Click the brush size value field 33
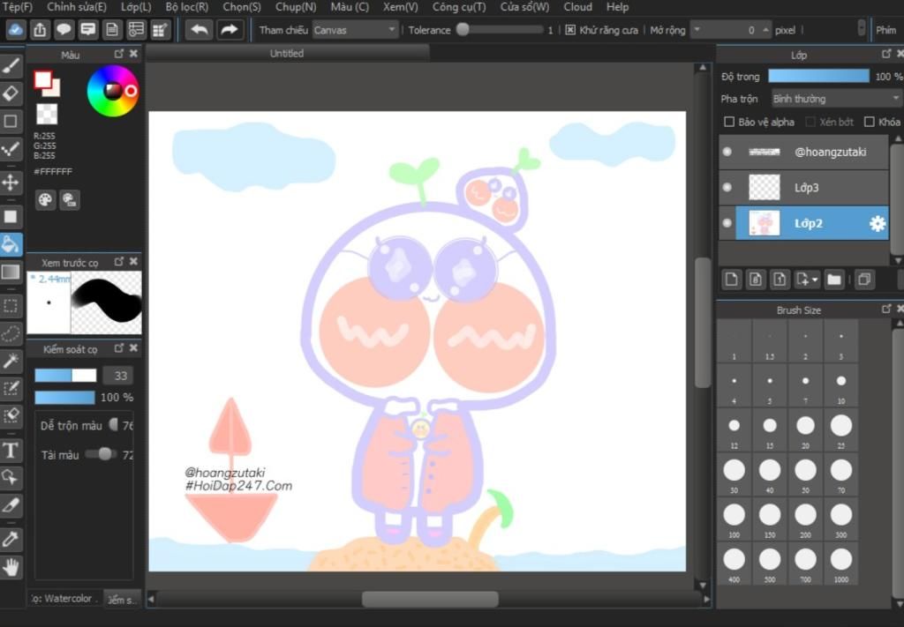Screen dimensions: 904x627 click(117, 376)
